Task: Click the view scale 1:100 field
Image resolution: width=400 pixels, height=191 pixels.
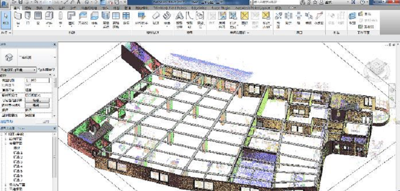Action: pos(37,80)
